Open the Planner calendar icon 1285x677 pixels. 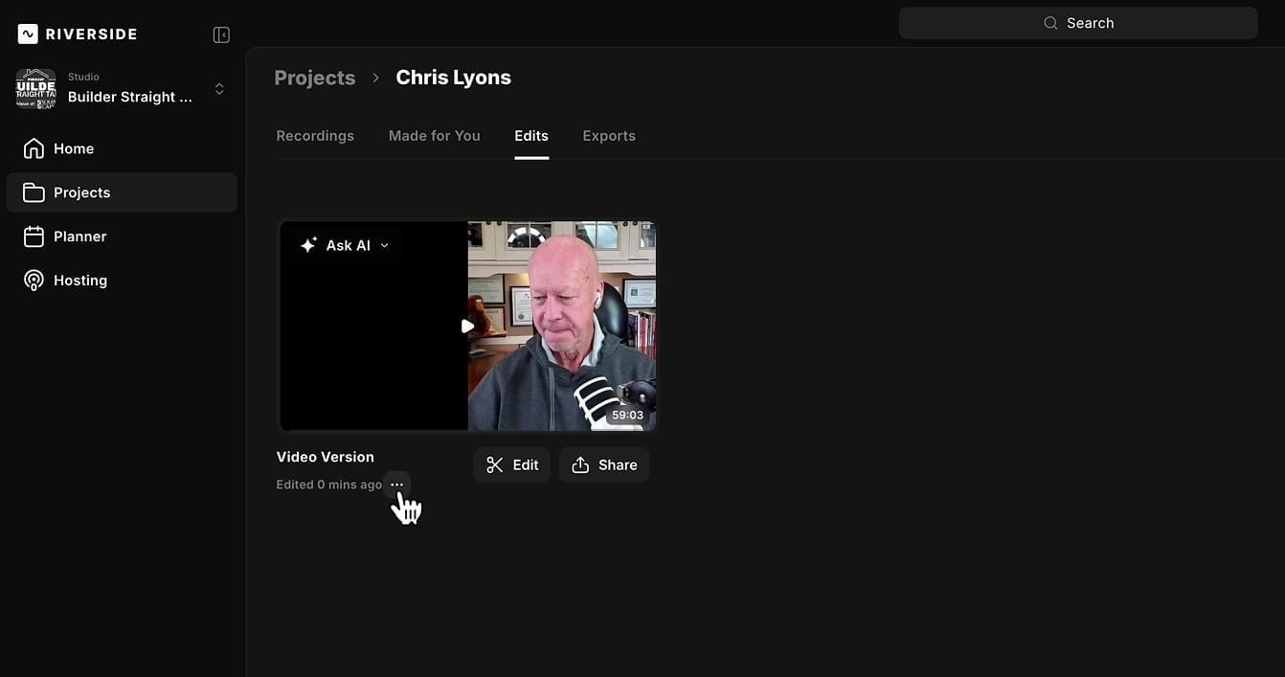pyautogui.click(x=34, y=236)
